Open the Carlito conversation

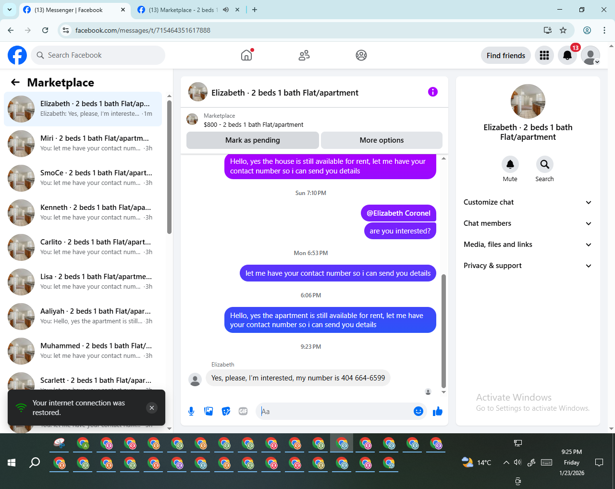point(83,247)
